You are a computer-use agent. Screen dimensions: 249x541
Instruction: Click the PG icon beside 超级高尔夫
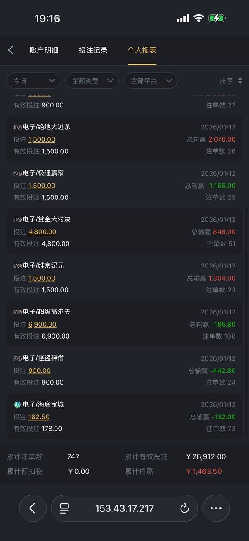(16, 311)
